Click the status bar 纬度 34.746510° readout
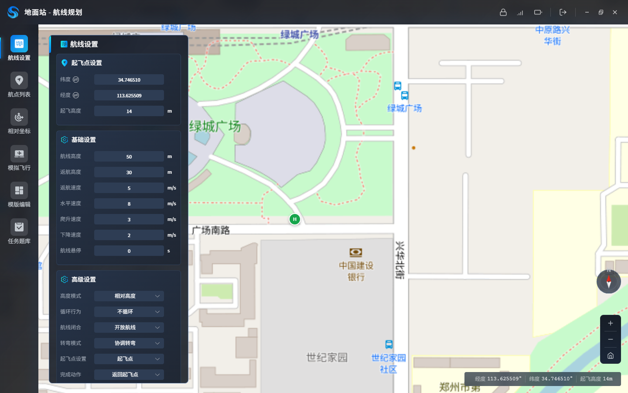The width and height of the screenshot is (628, 393). click(x=551, y=379)
